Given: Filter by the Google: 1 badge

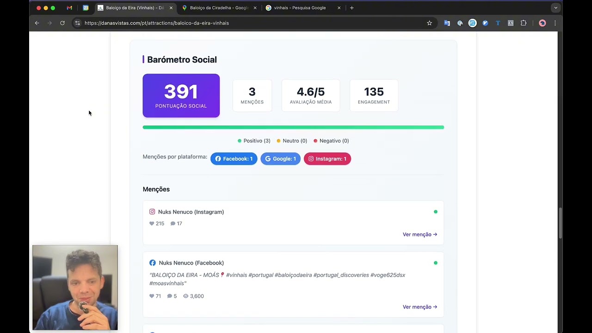Looking at the screenshot, I should (280, 159).
